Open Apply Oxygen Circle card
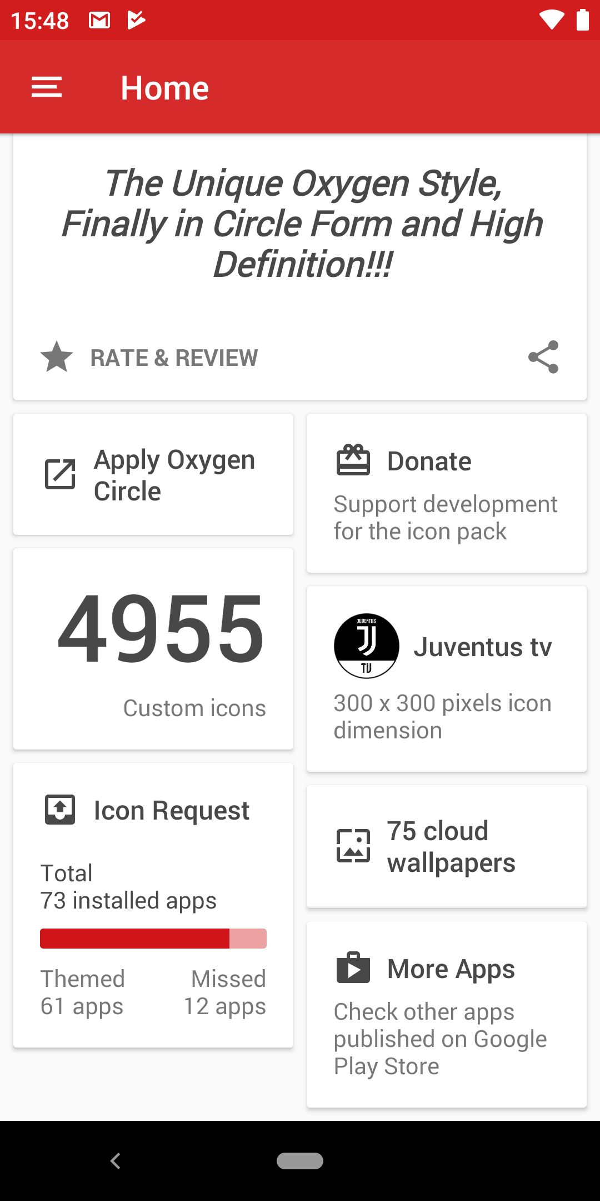The width and height of the screenshot is (600, 1201). click(x=174, y=475)
